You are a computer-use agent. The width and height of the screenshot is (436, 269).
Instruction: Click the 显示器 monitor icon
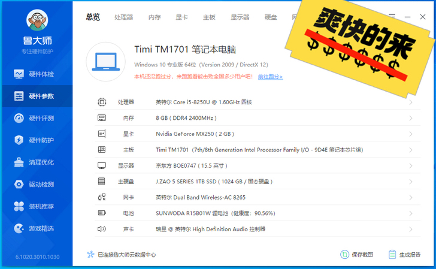pyautogui.click(x=102, y=165)
